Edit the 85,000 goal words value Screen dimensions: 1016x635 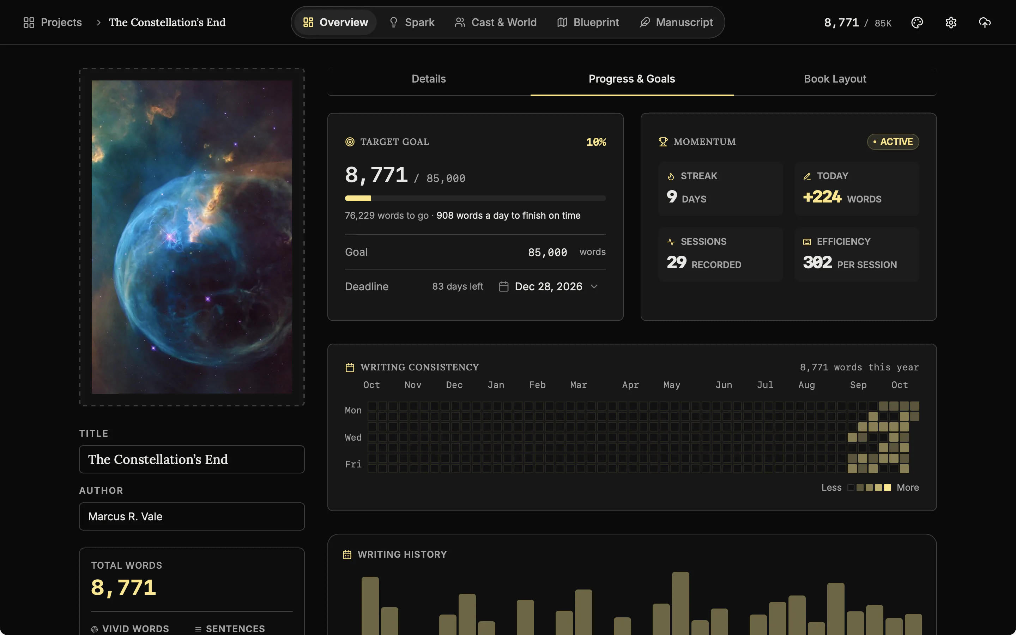pos(548,252)
